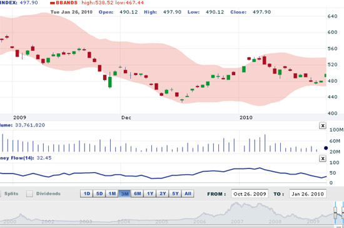Click the latest volume dot marker
This screenshot has height=228, width=344.
(x=326, y=148)
